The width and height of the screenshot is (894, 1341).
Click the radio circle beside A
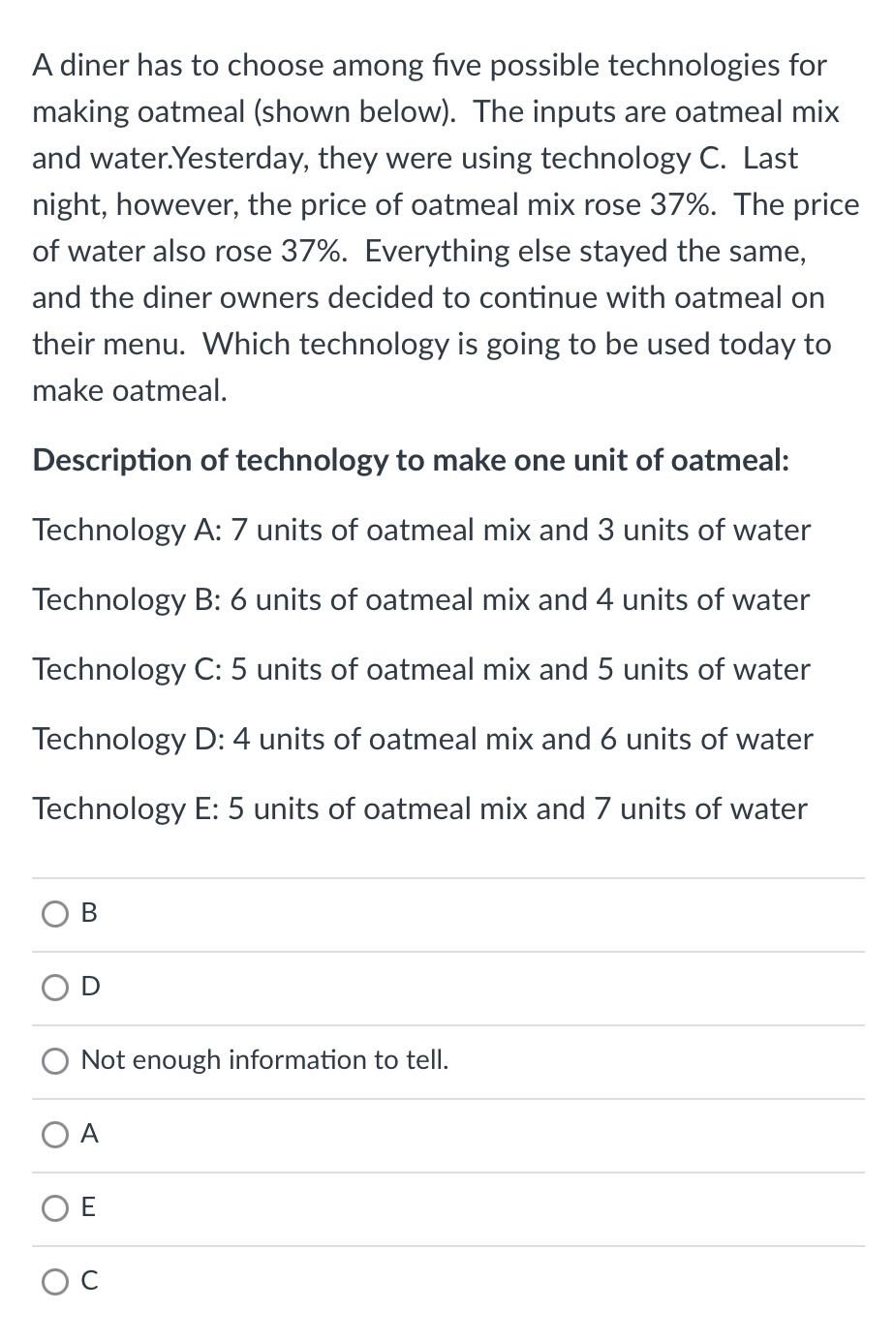55,1135
